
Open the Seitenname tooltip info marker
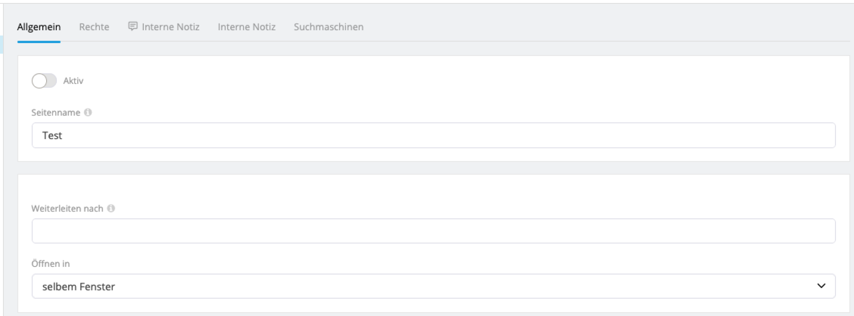88,113
